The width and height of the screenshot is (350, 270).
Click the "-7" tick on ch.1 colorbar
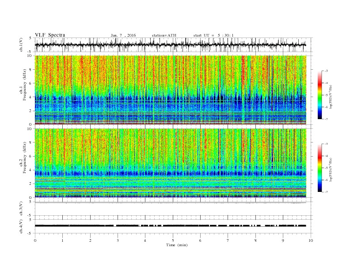pos(326,119)
